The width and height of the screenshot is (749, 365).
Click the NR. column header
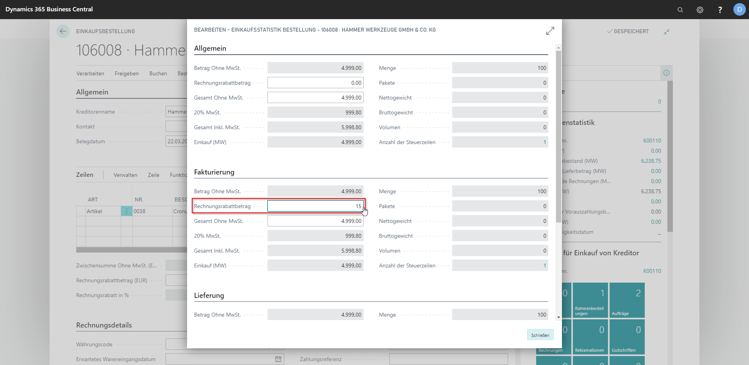139,199
